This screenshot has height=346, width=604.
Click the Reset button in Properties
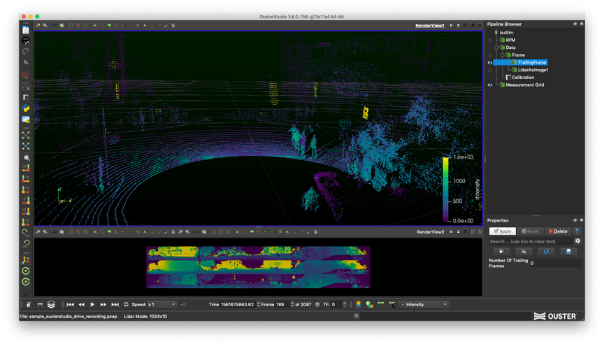coord(530,231)
